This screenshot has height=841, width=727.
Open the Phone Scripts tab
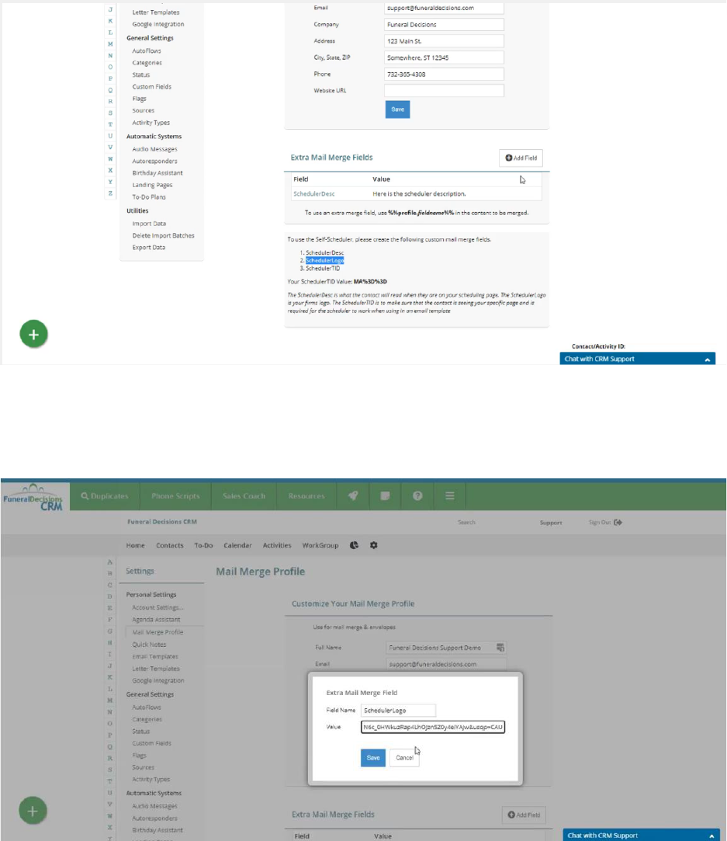[x=175, y=496]
